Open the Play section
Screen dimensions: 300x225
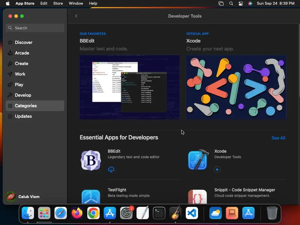(35, 85)
